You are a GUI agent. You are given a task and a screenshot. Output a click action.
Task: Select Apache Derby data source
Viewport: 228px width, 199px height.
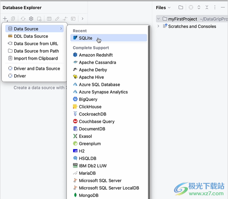[109, 70]
